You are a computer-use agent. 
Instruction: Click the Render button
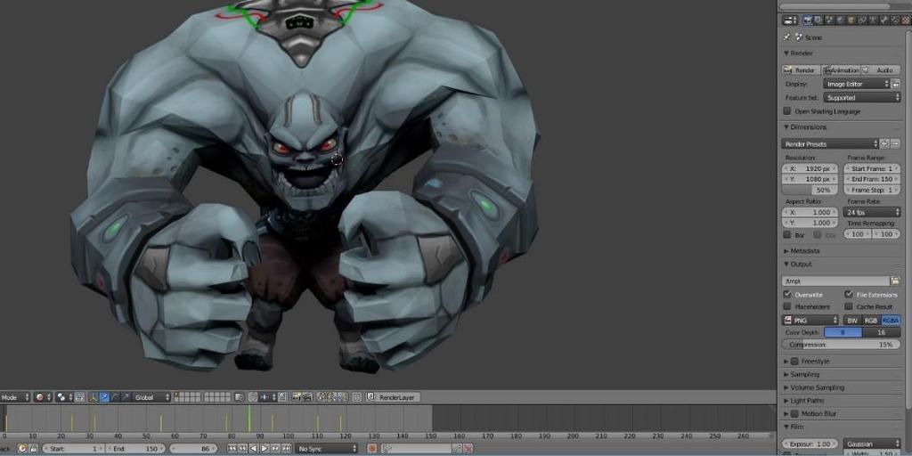point(801,69)
